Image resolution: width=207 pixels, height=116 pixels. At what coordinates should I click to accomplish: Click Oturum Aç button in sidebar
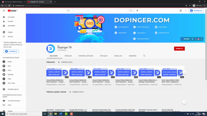pyautogui.click(x=11, y=52)
